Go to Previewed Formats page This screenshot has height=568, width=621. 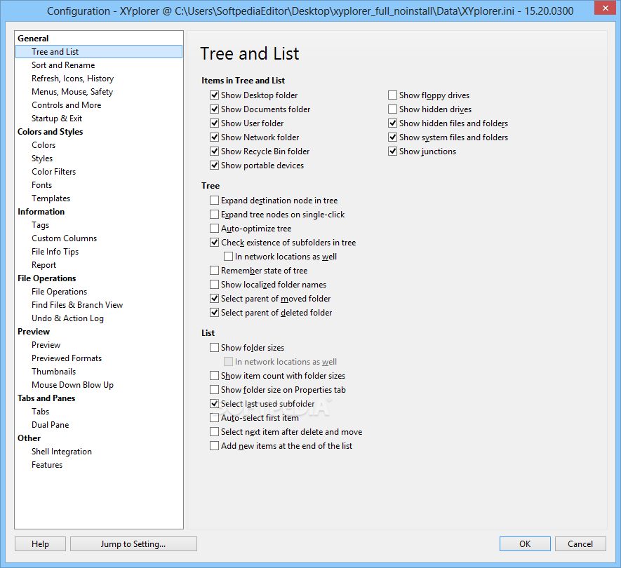tap(67, 358)
